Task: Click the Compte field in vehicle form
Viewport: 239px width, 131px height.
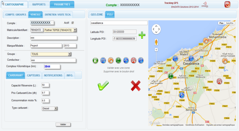Action: pyautogui.click(x=42, y=23)
